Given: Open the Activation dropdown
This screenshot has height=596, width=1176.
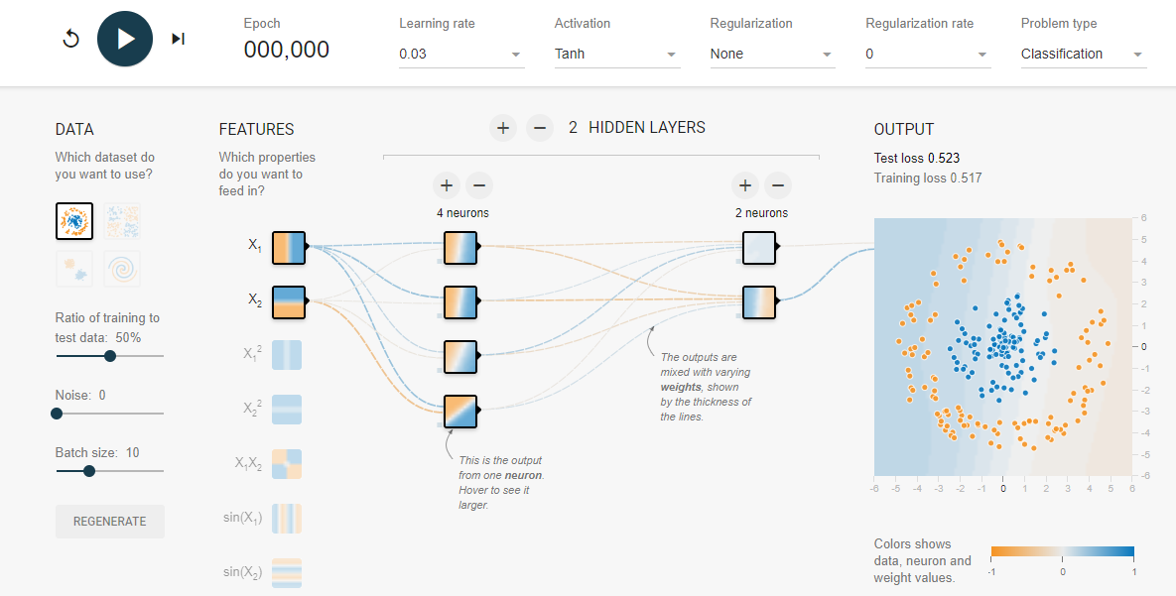Looking at the screenshot, I should (x=616, y=54).
